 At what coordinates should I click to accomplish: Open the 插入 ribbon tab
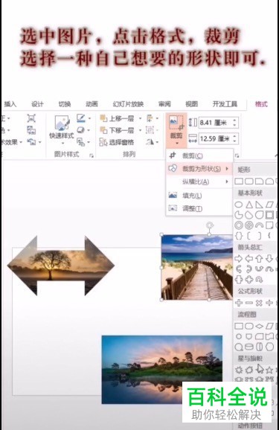pos(10,104)
